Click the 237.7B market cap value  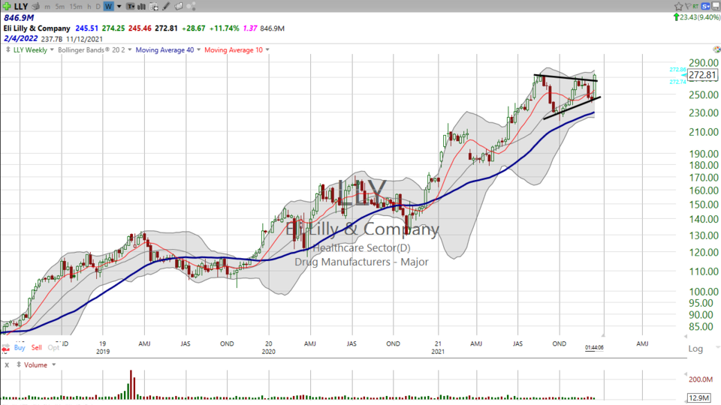52,39
